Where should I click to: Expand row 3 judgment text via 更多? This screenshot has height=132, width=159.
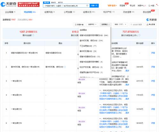pos(127,85)
